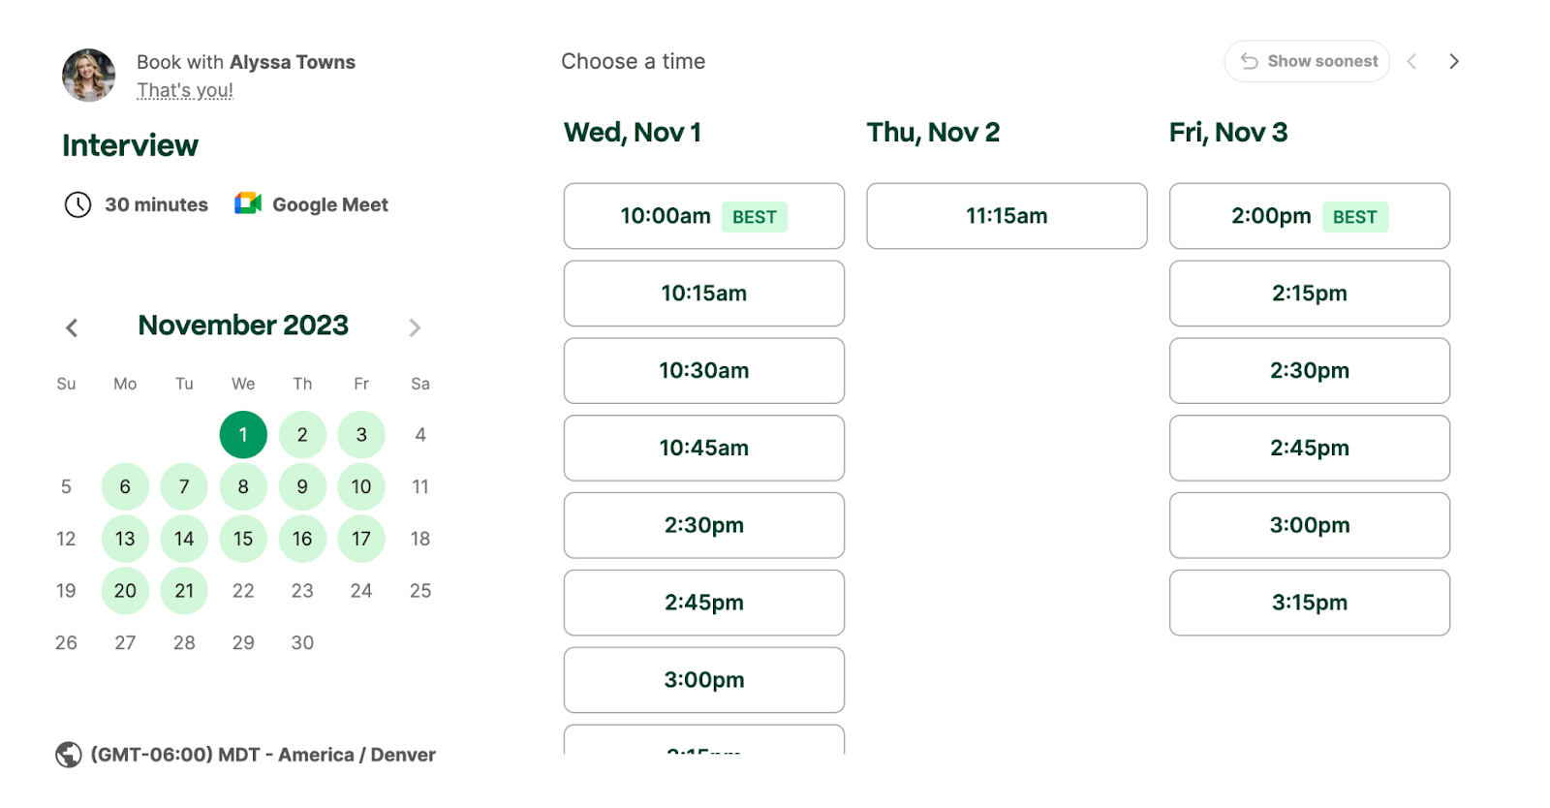Book the 11:15am slot on Thursday
This screenshot has width=1550, height=808.
tap(1007, 216)
